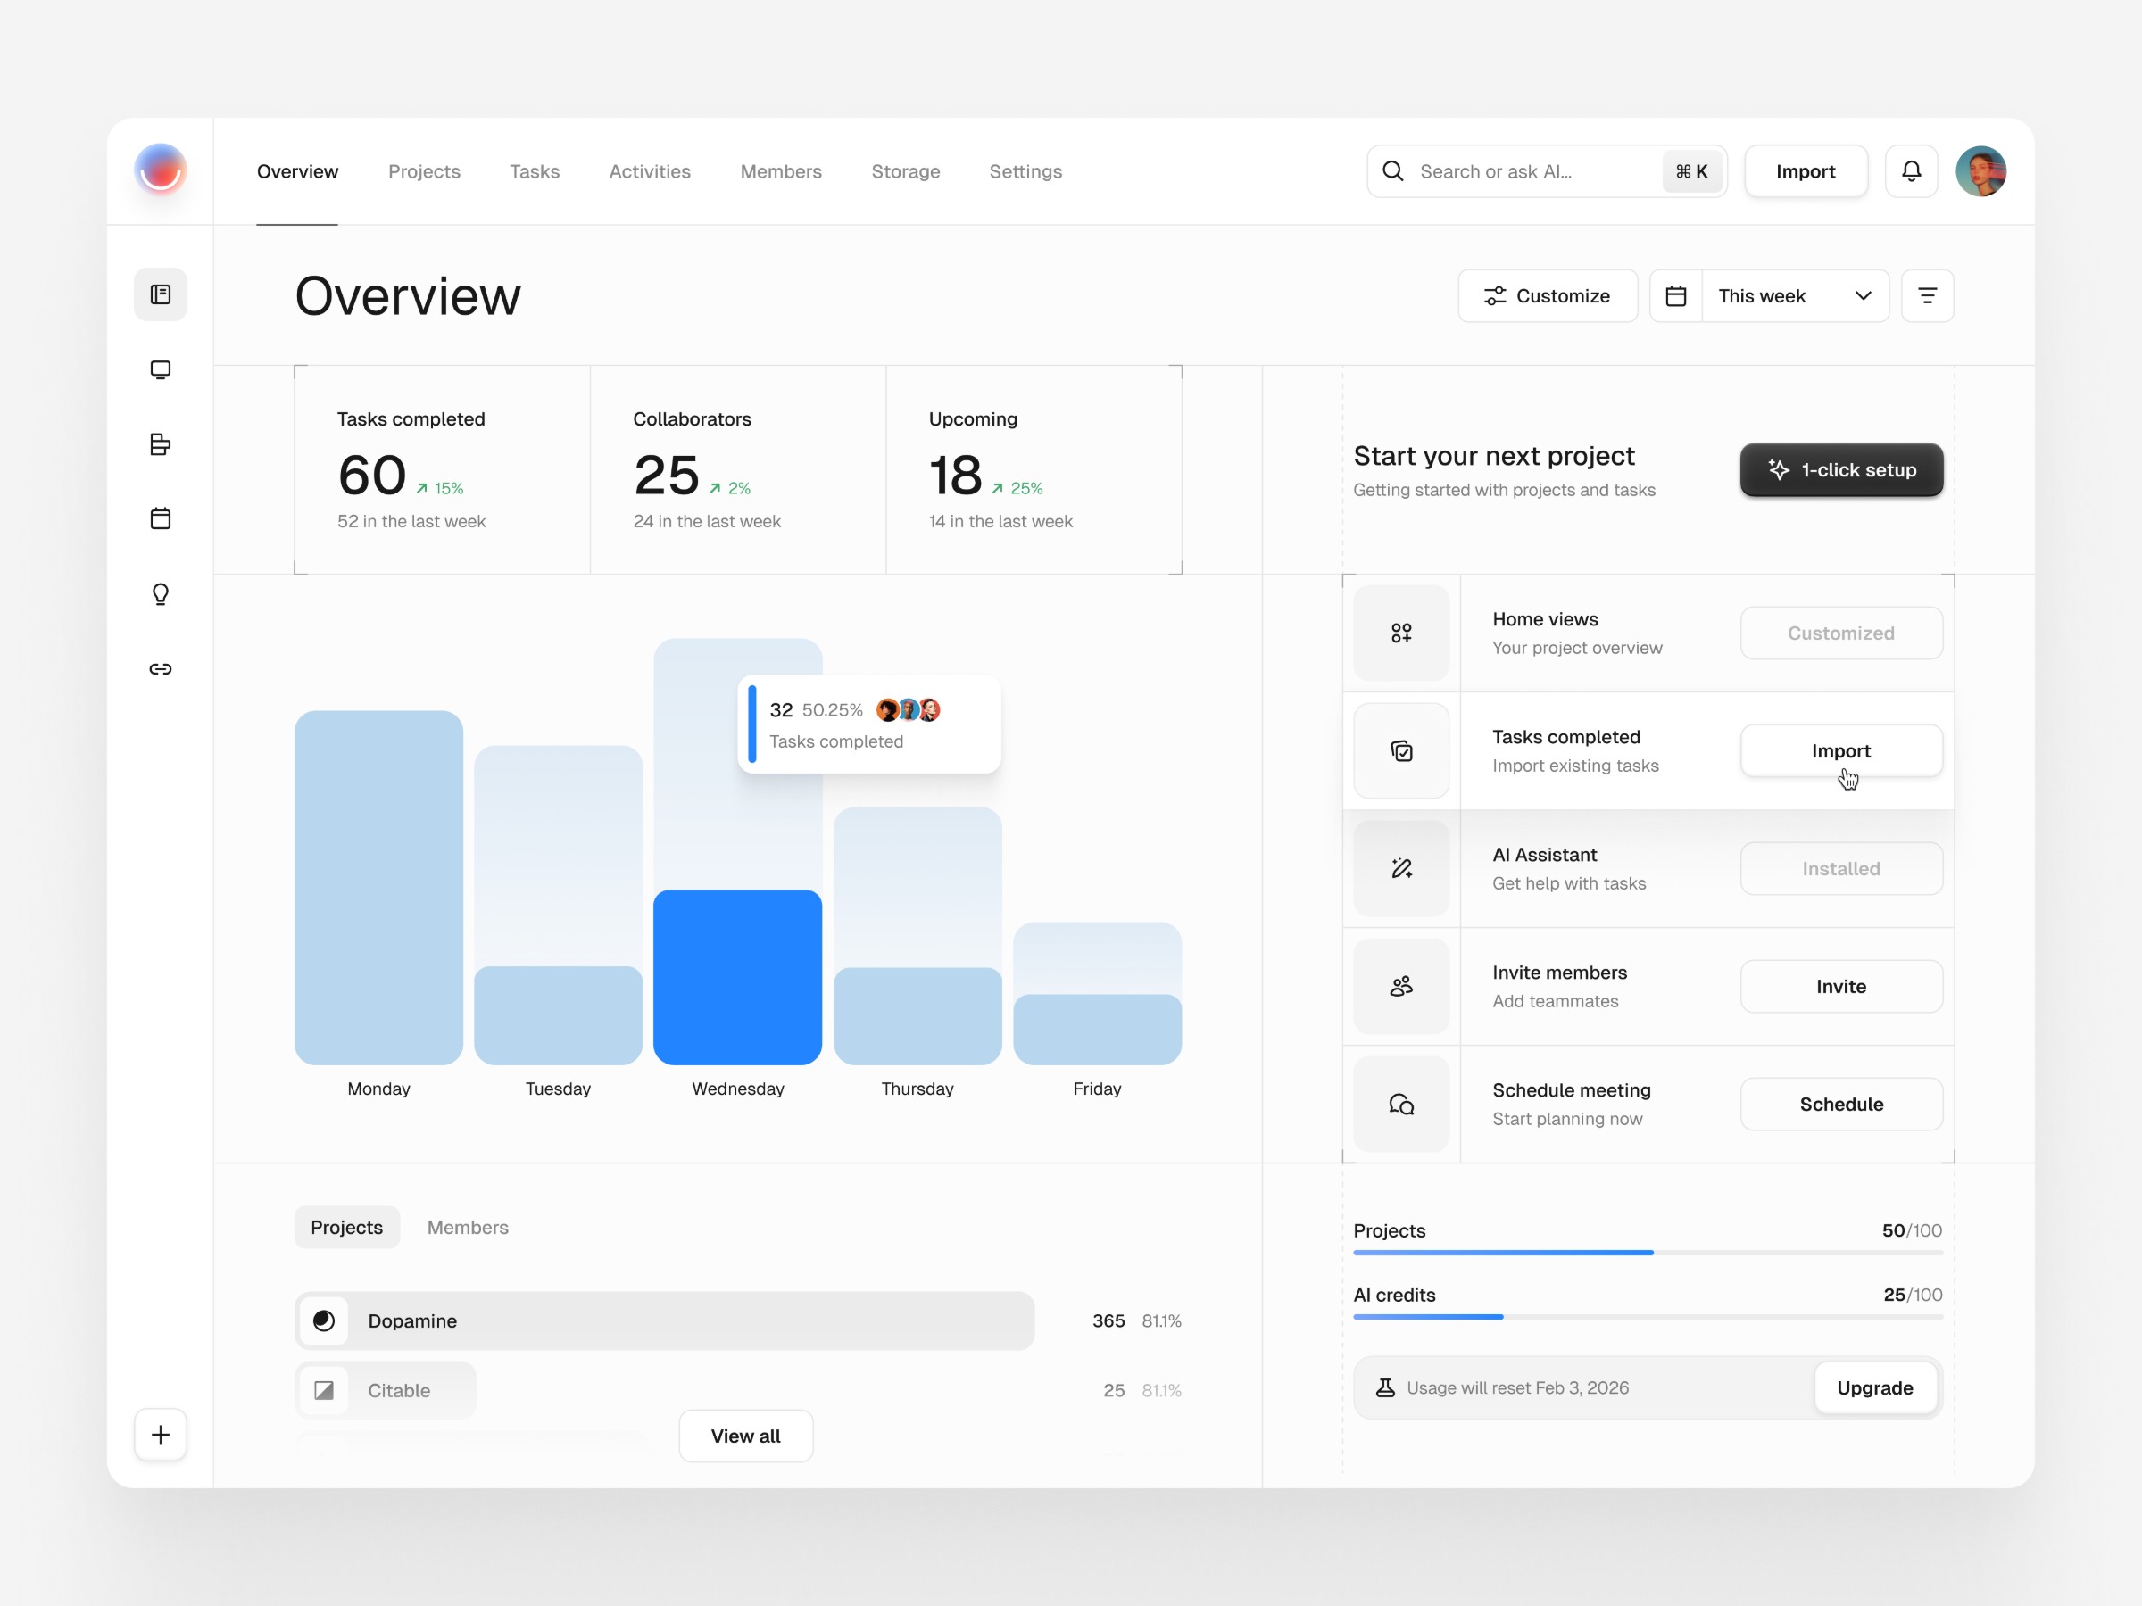Focus the Search or ask AI field
This screenshot has height=1606, width=2142.
[x=1530, y=171]
